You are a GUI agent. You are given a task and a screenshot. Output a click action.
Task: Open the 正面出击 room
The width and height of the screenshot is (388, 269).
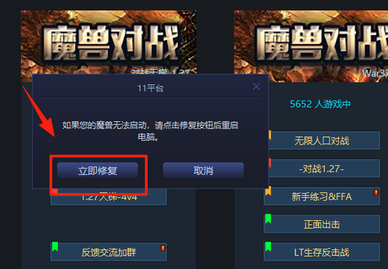point(322,224)
